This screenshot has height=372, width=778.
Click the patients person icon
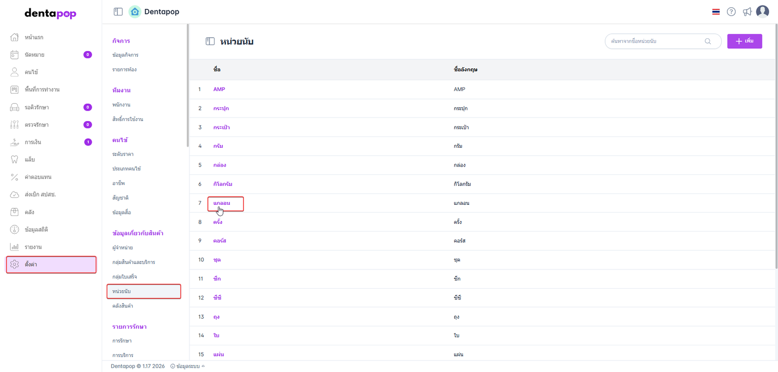(x=15, y=72)
